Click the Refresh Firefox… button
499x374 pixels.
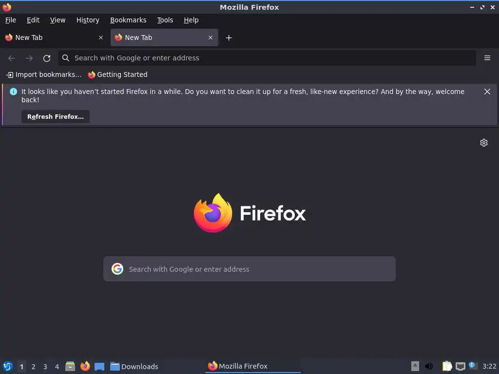coord(56,117)
